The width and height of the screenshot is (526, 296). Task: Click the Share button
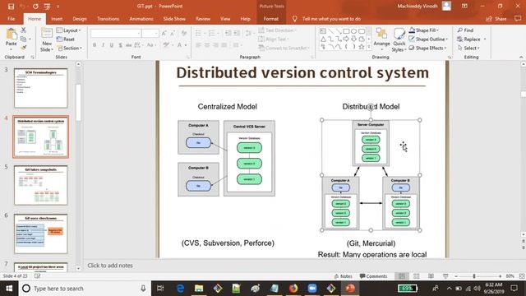(496, 19)
